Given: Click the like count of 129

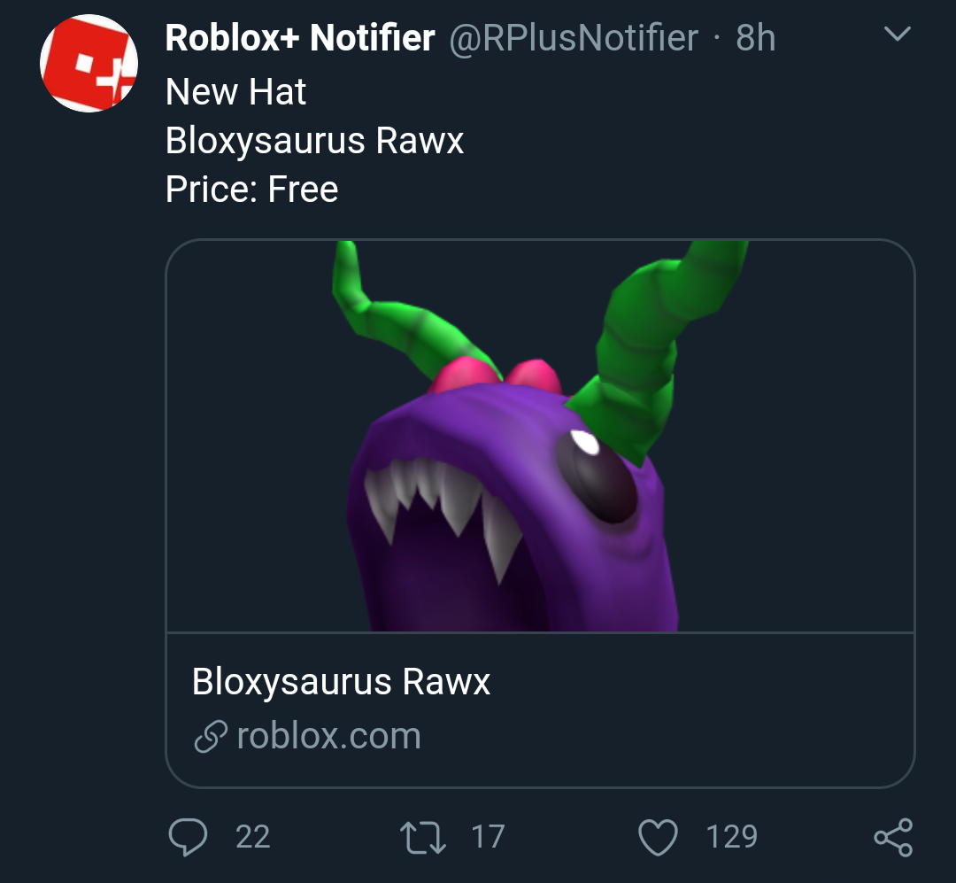Looking at the screenshot, I should pos(731,837).
